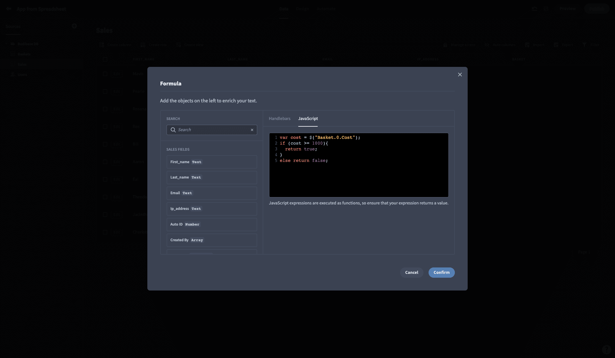615x358 pixels.
Task: Add the Auto ID Number field
Action: 212,225
